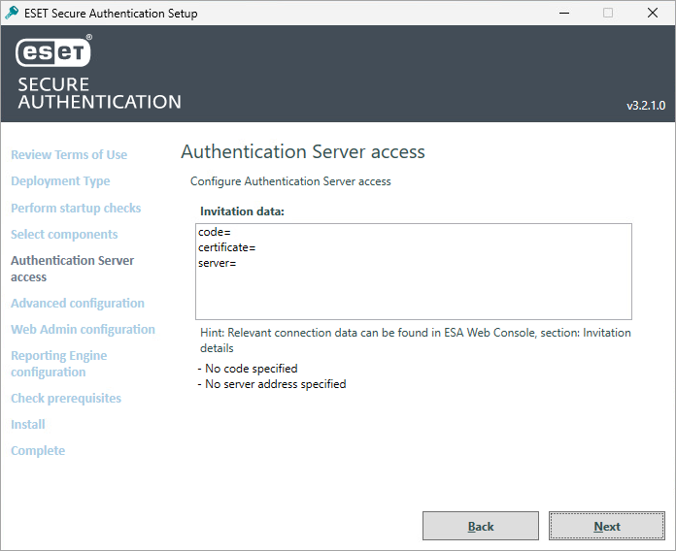Click inside the Invitation data text box
The height and width of the screenshot is (551, 676).
point(414,272)
